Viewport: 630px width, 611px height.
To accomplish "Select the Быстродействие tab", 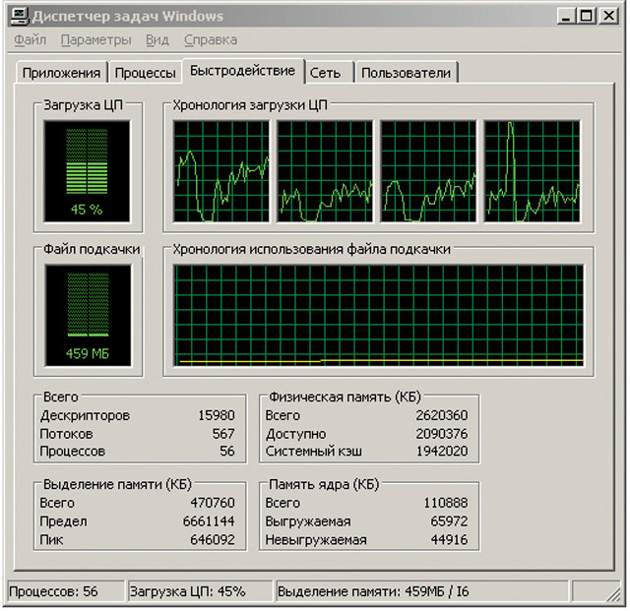I will [242, 71].
